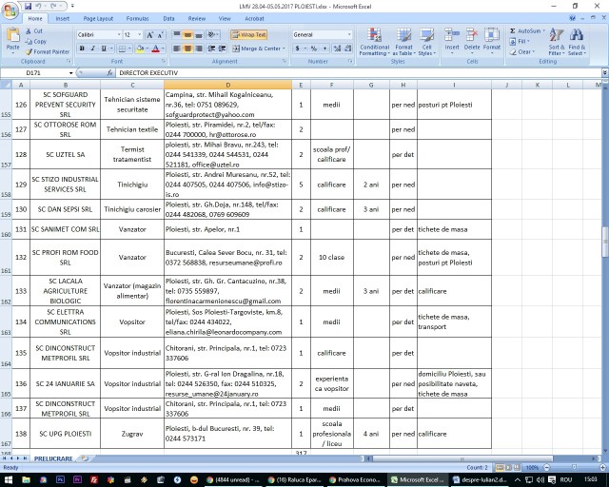
Task: Expand the formula bar
Action: click(605, 72)
